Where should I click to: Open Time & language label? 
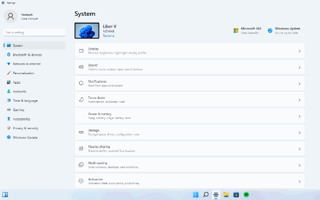[x=25, y=101]
